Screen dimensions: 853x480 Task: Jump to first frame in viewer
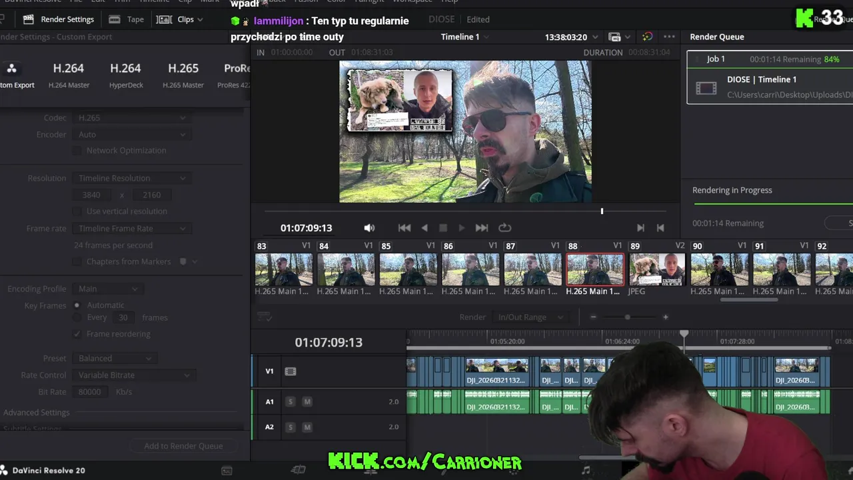point(405,228)
